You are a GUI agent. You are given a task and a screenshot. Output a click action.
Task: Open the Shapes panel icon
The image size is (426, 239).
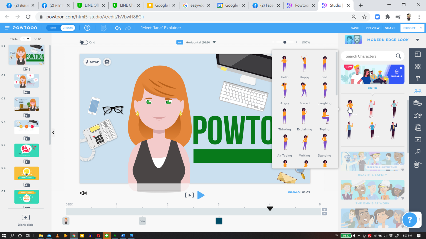418,115
